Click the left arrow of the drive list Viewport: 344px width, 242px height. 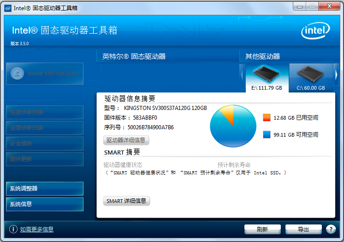[x=242, y=75]
